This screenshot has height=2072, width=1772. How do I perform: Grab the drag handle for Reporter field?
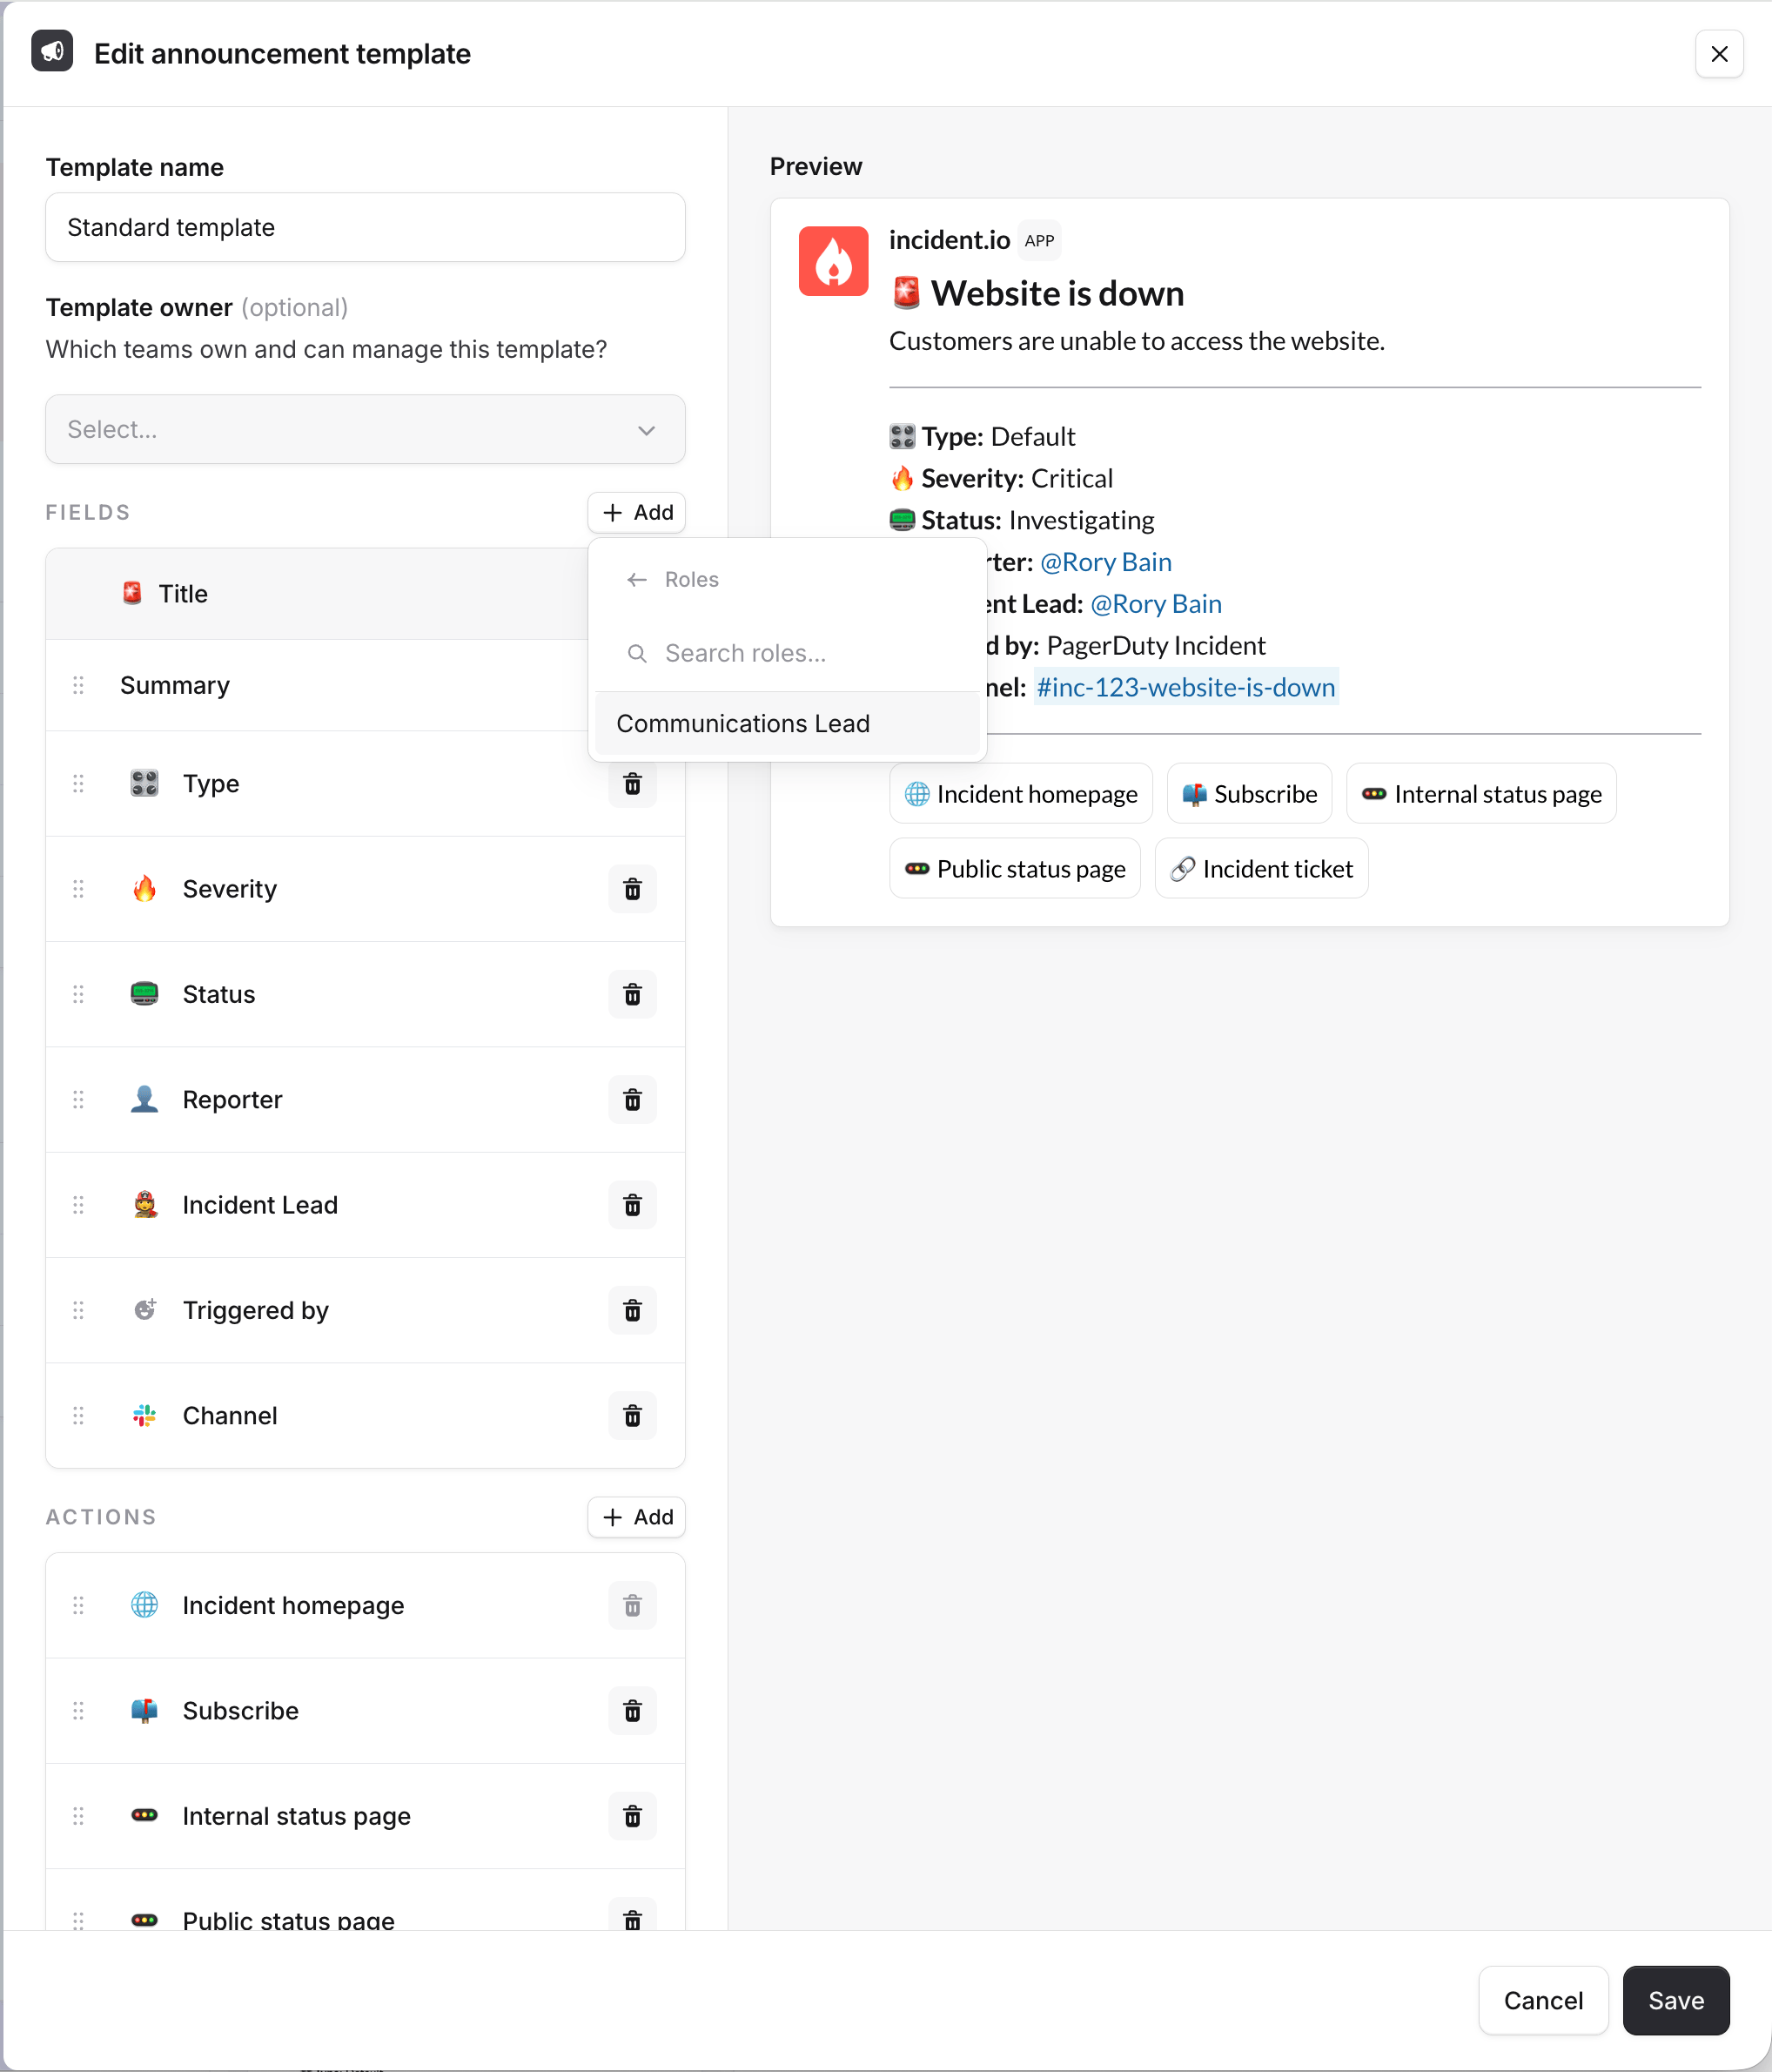pos(78,1100)
